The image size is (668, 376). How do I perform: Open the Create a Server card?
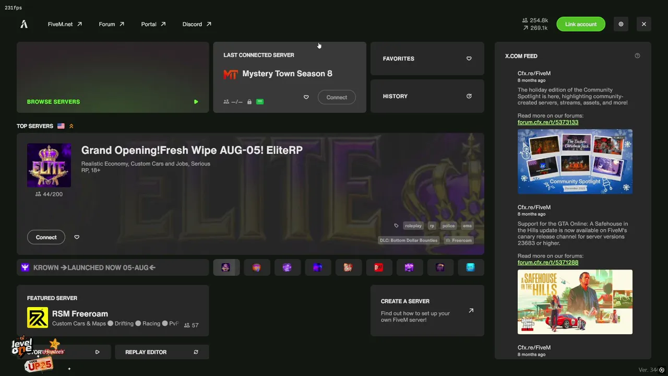[x=427, y=310]
